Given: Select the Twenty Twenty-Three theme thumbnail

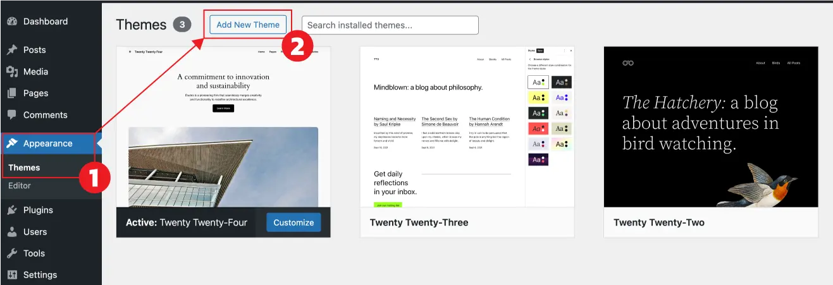Looking at the screenshot, I should pyautogui.click(x=467, y=126).
